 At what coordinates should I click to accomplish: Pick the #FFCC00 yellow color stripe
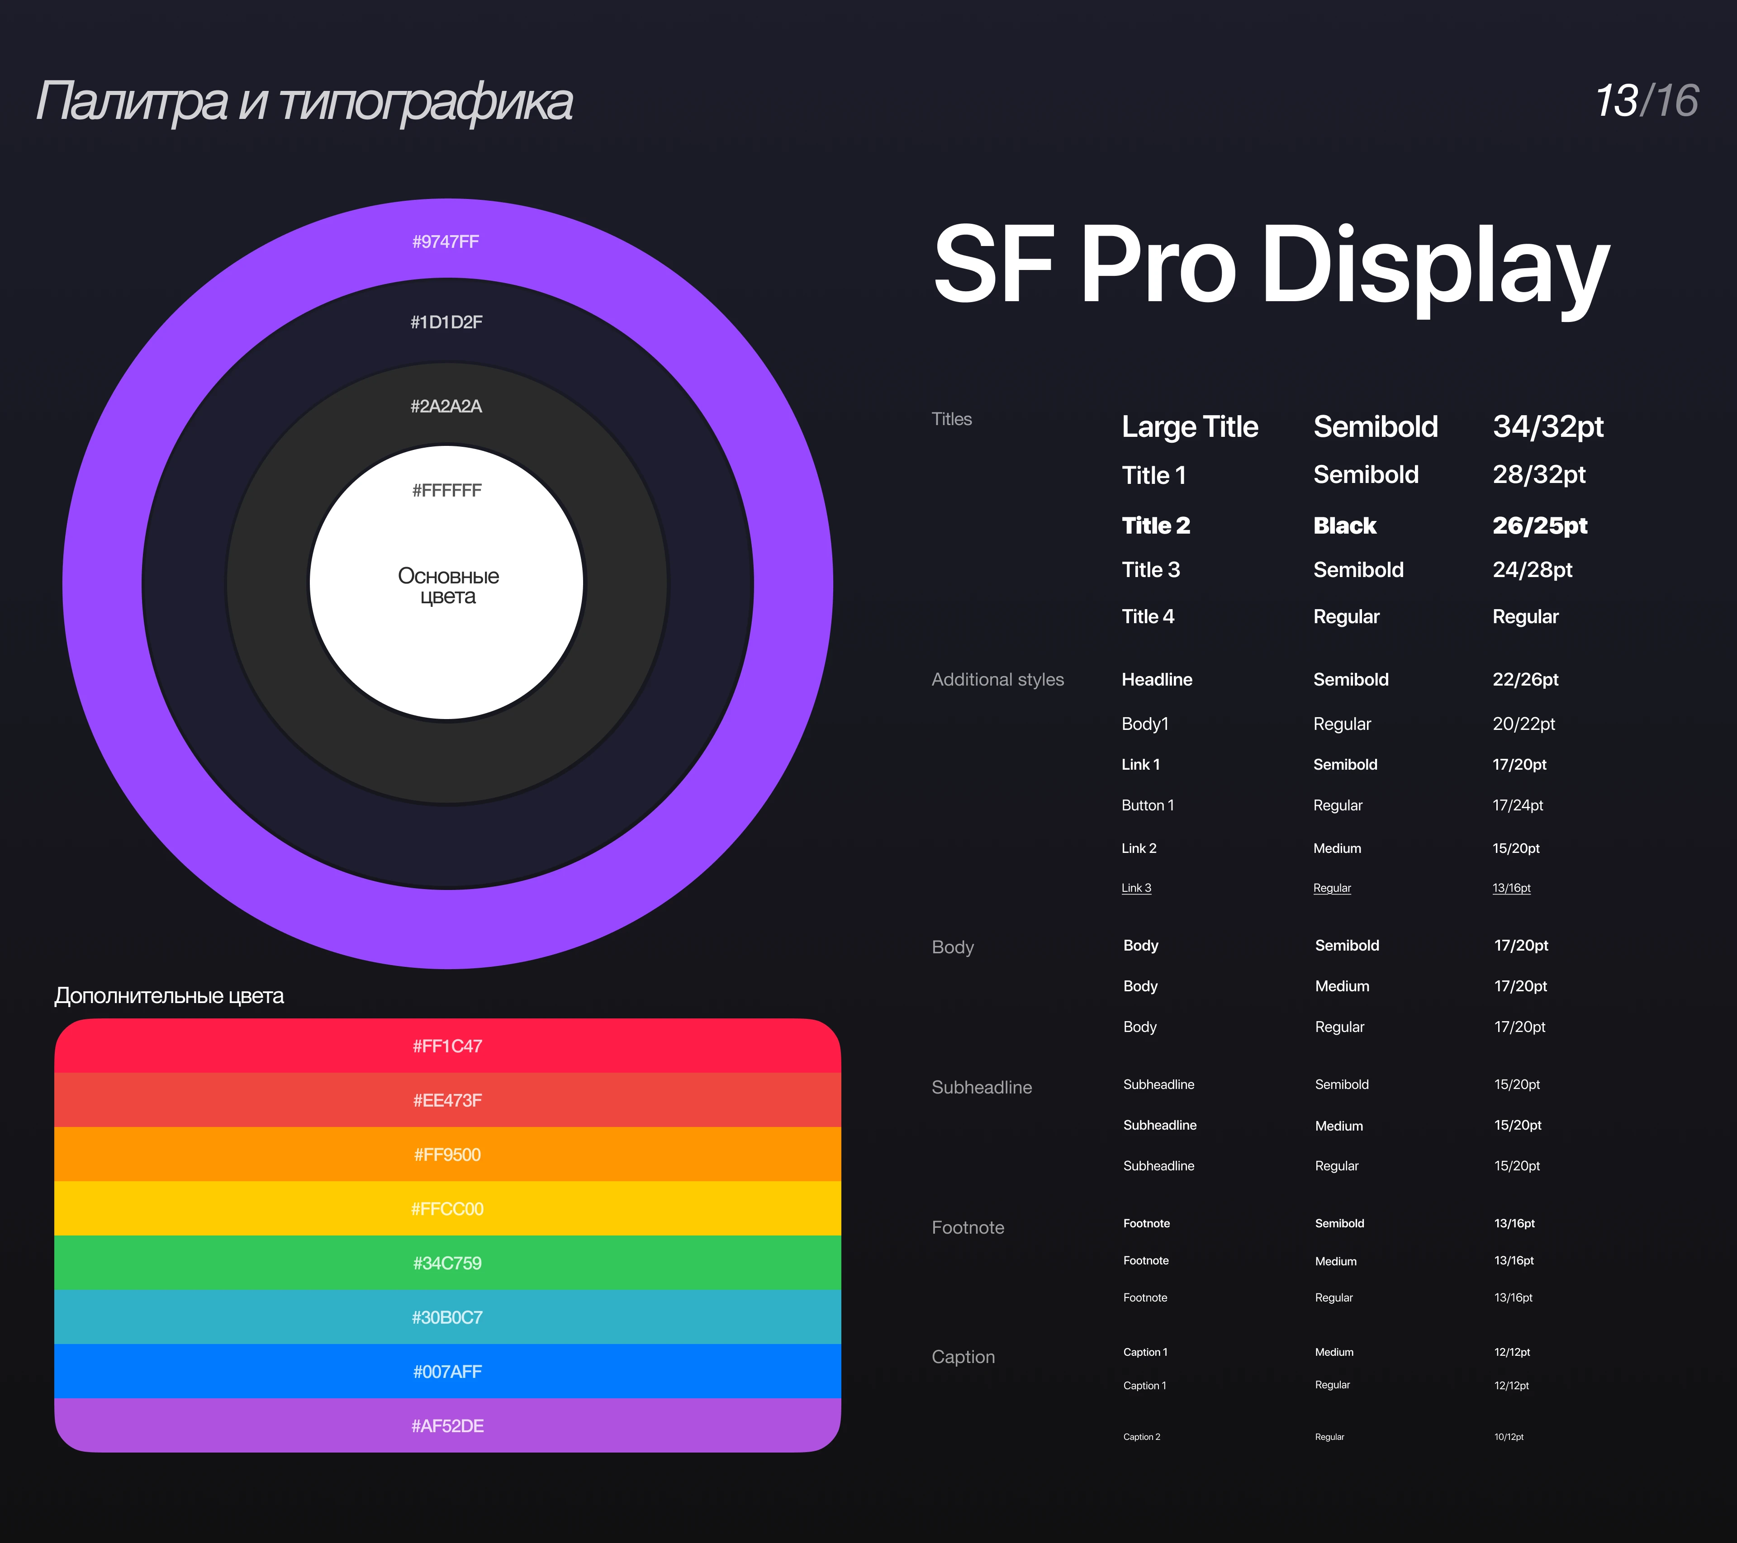point(447,1209)
